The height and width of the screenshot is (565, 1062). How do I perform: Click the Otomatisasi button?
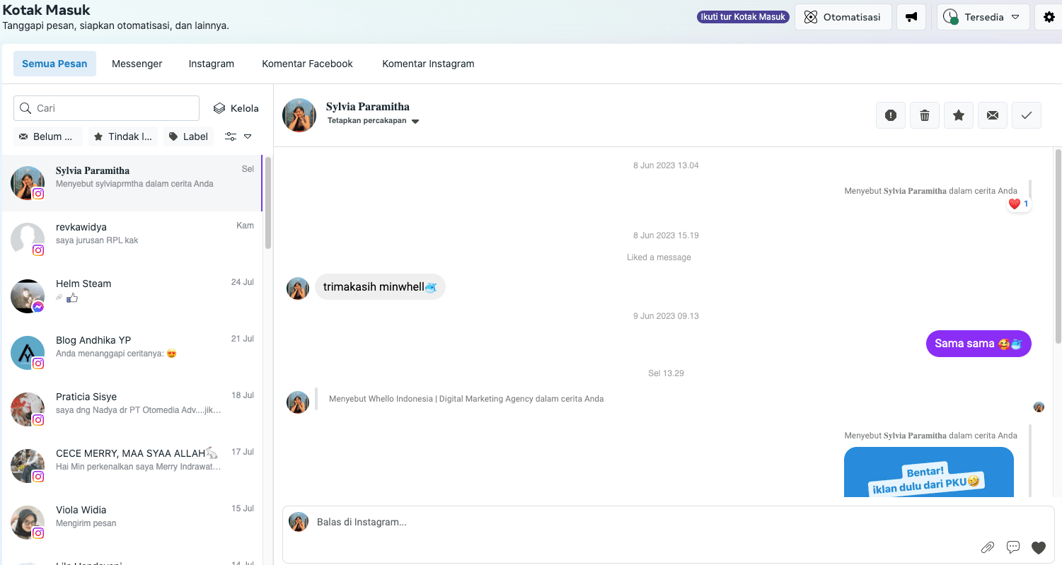(x=842, y=17)
